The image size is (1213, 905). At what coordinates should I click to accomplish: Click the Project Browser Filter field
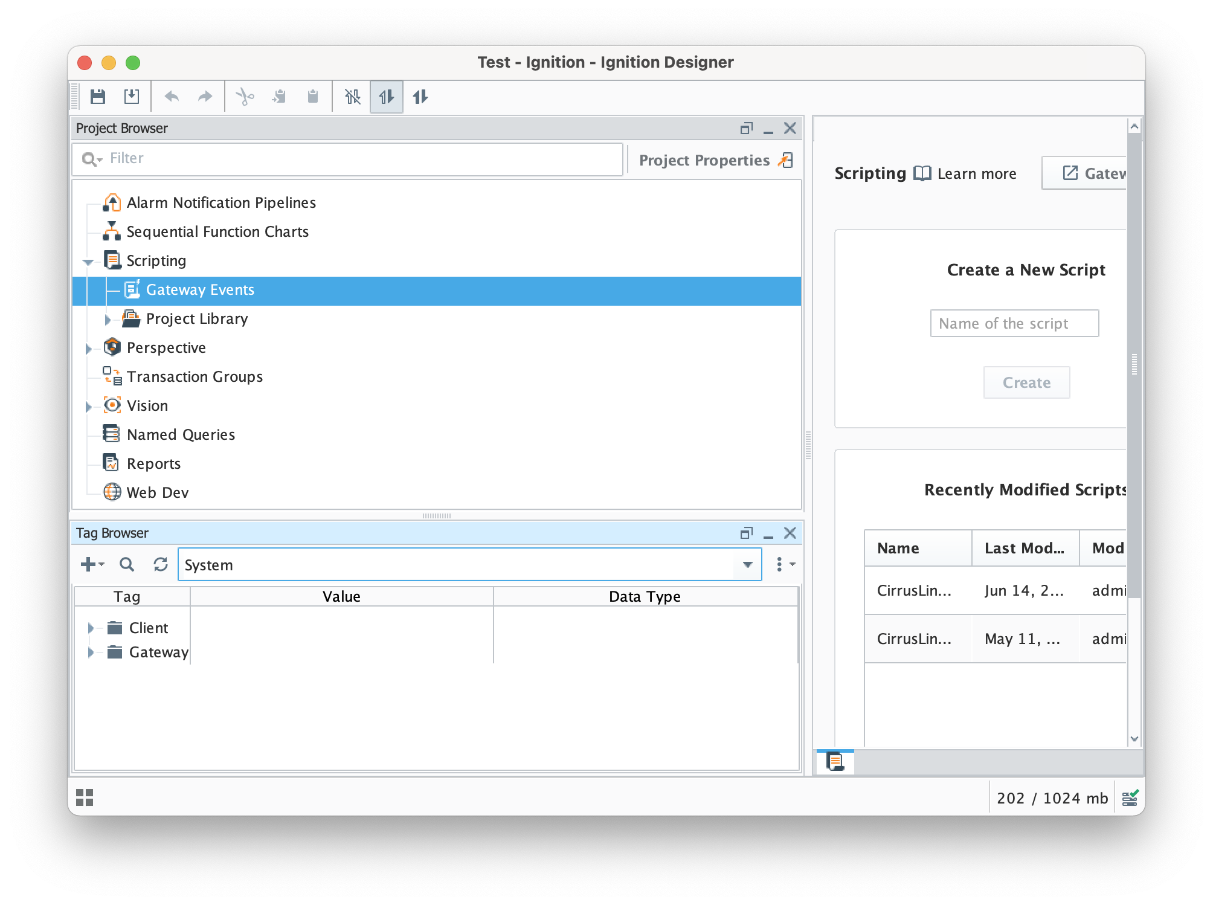click(x=347, y=159)
